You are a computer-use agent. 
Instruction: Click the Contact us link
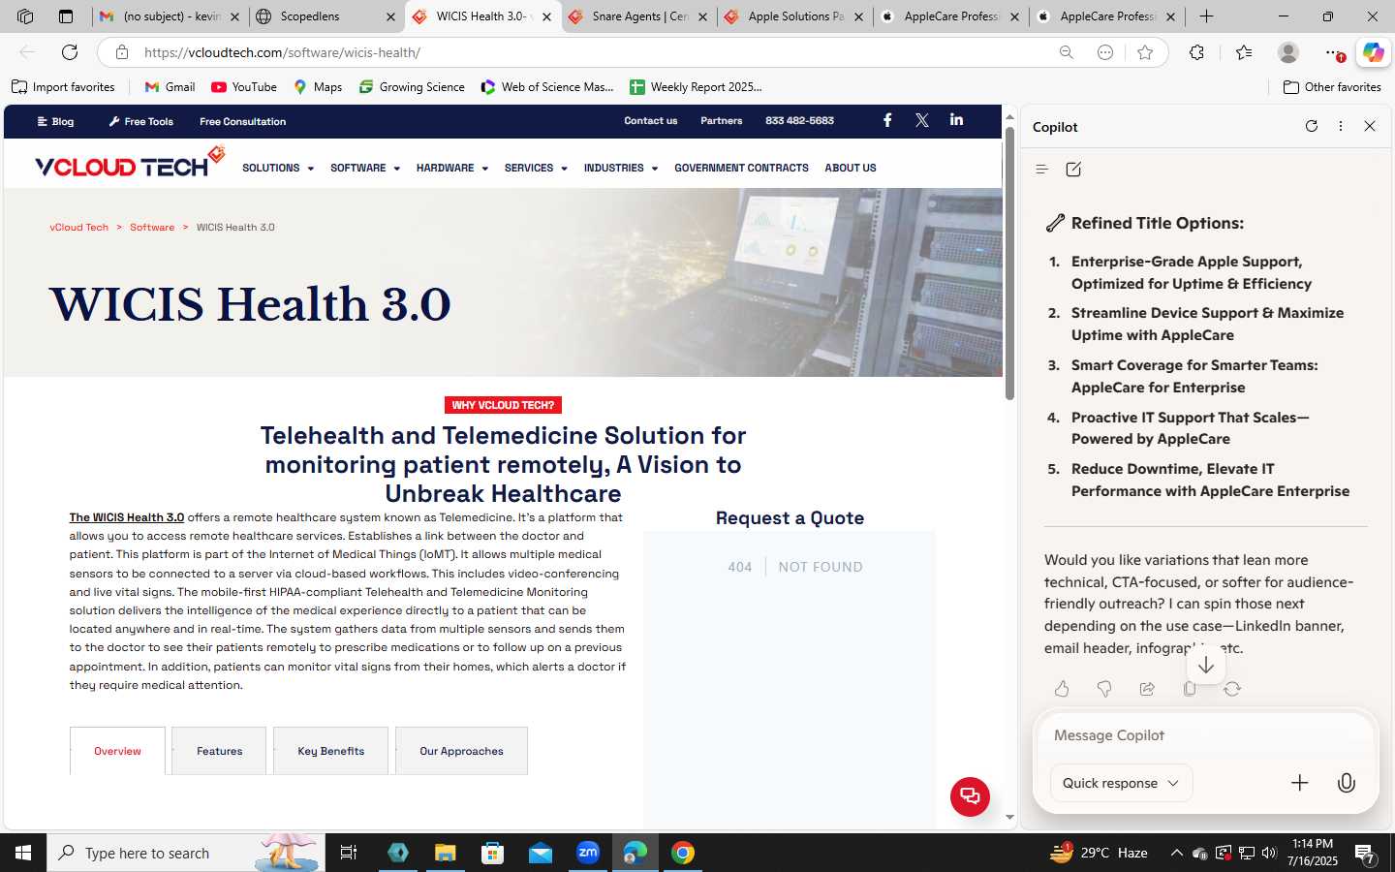click(x=651, y=120)
